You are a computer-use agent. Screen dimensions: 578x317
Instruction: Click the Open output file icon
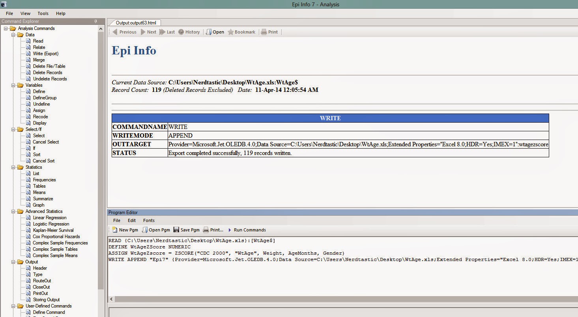pos(209,32)
